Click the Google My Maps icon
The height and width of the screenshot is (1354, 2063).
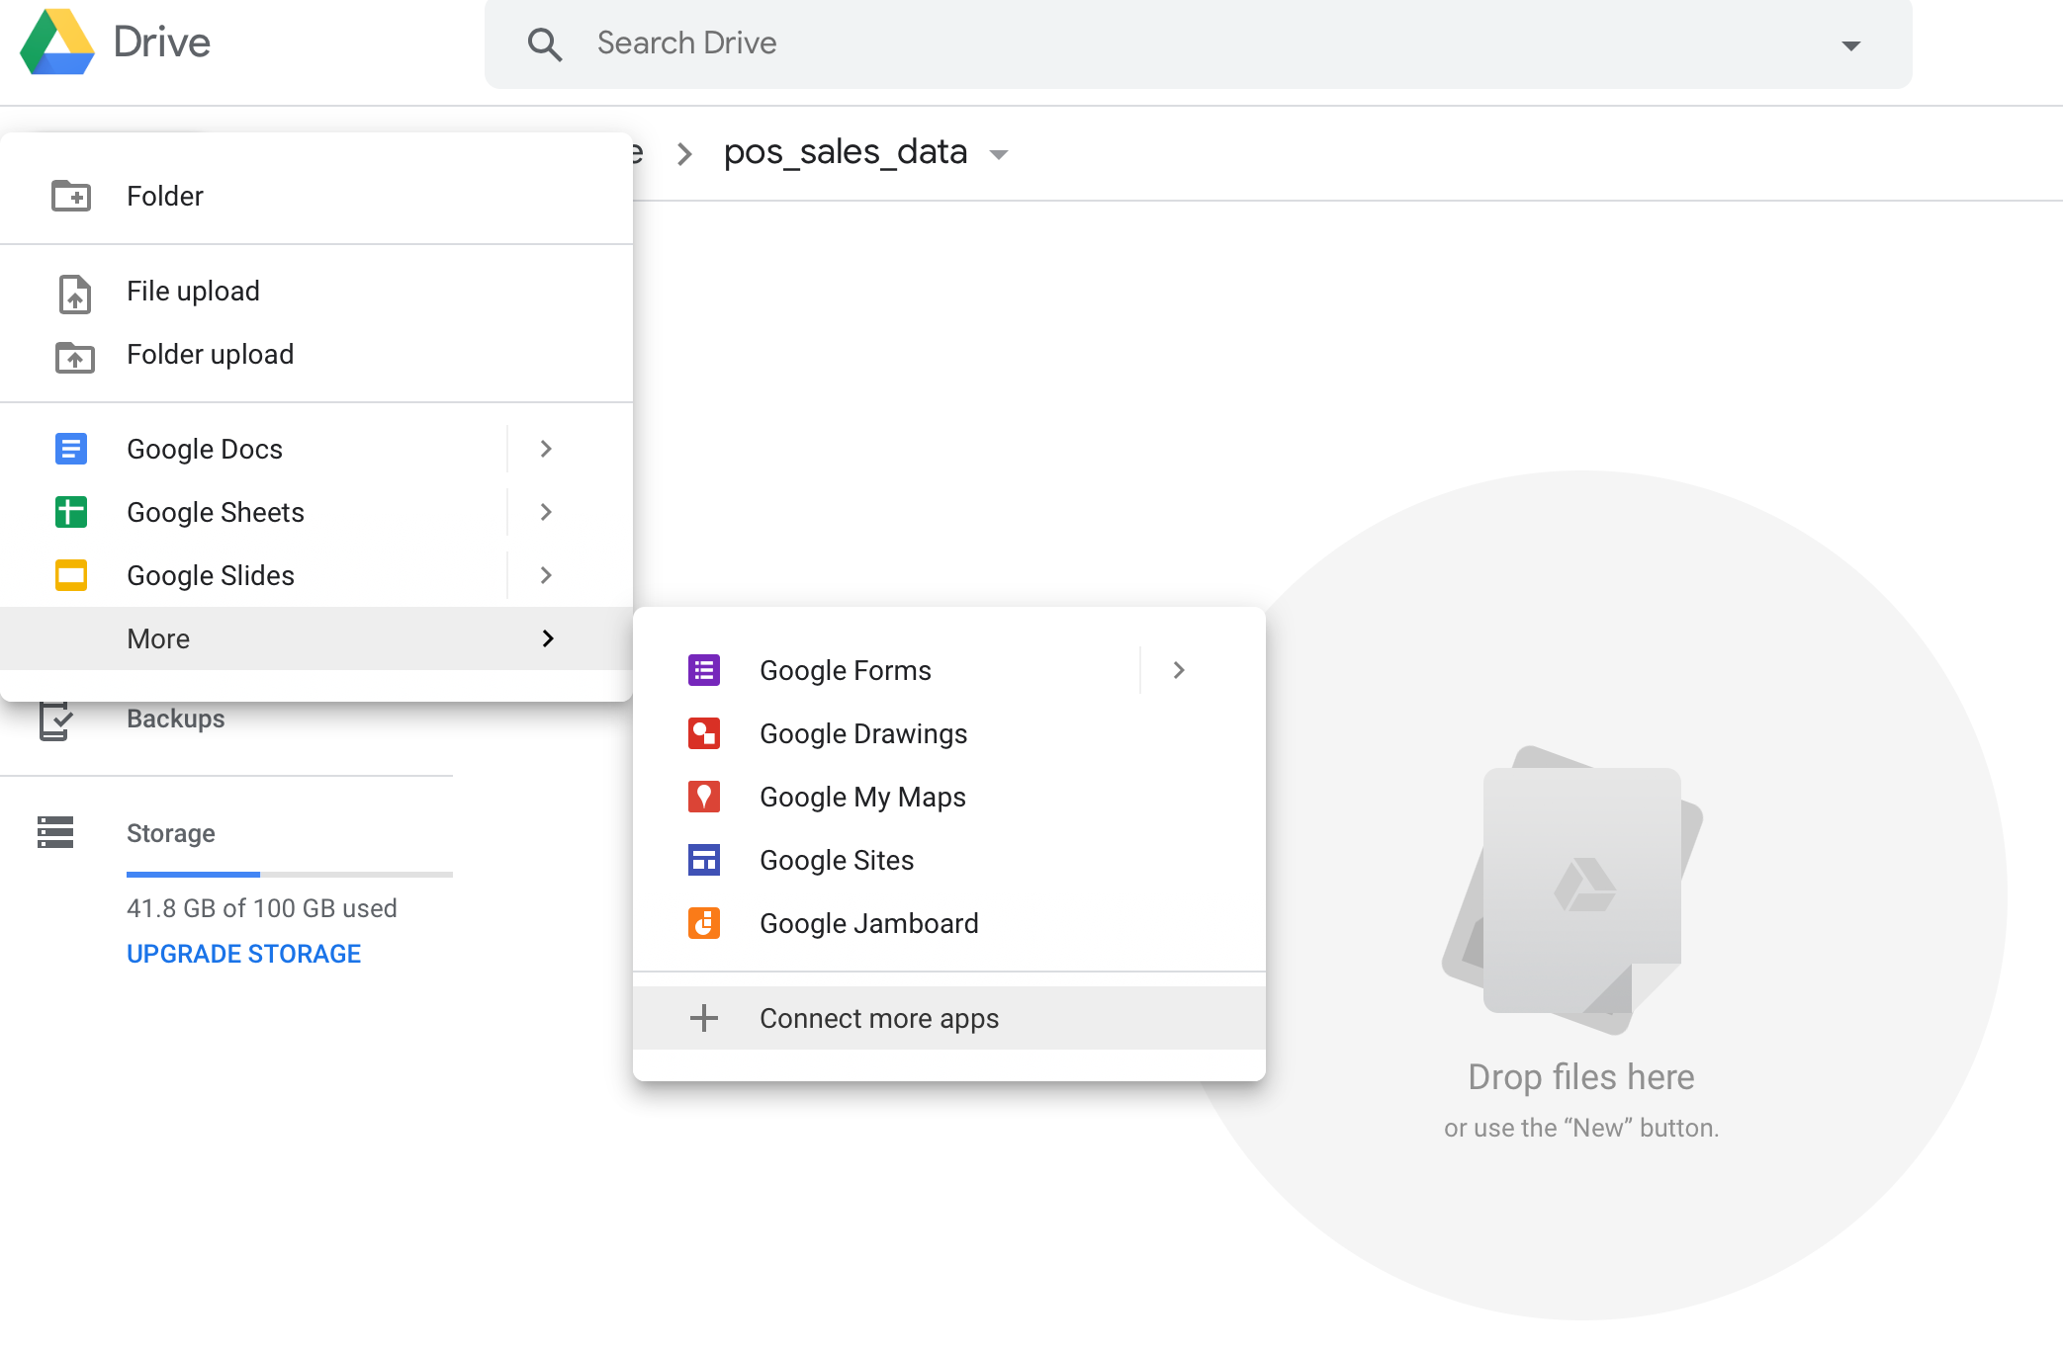click(704, 797)
